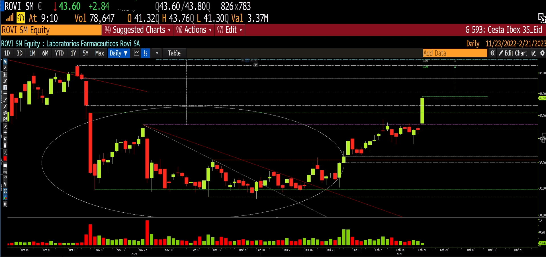Click the price change value +2.84
This screenshot has width=546, height=257.
[99, 6]
